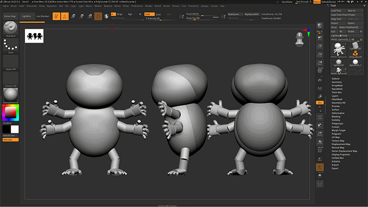368x207 pixels.
Task: Toggle the Alternate color button
Action: pos(11,140)
